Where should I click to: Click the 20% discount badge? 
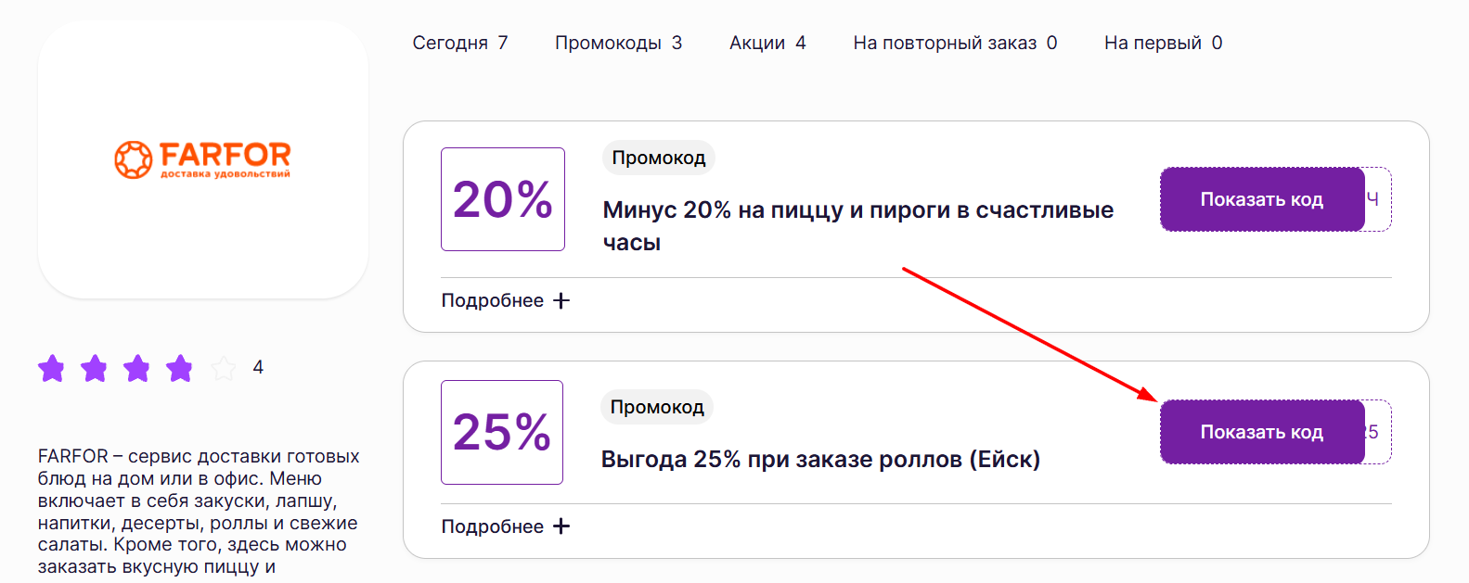[503, 199]
